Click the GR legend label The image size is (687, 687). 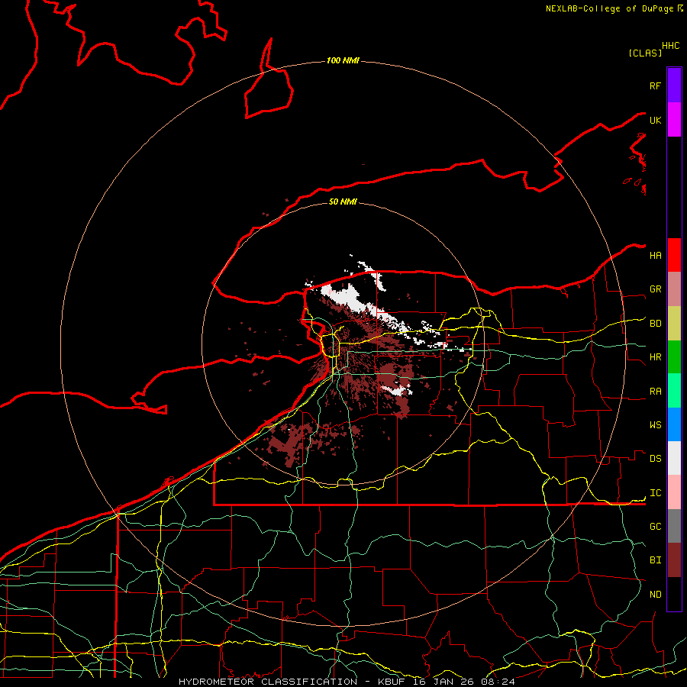[655, 289]
